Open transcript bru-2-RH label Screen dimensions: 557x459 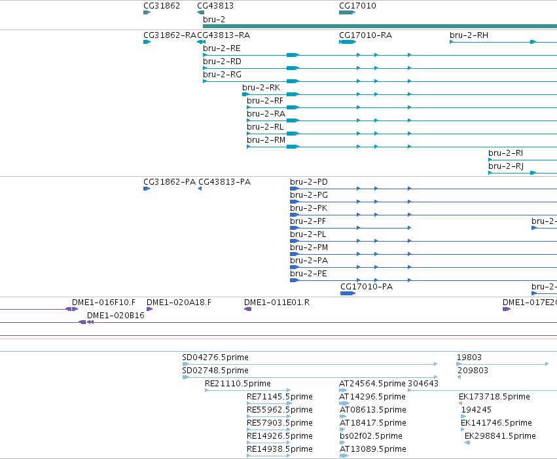469,35
